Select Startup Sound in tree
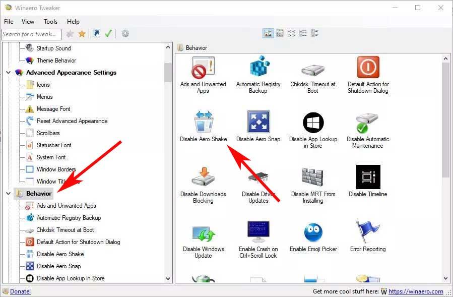This screenshot has width=453, height=297. 54,48
